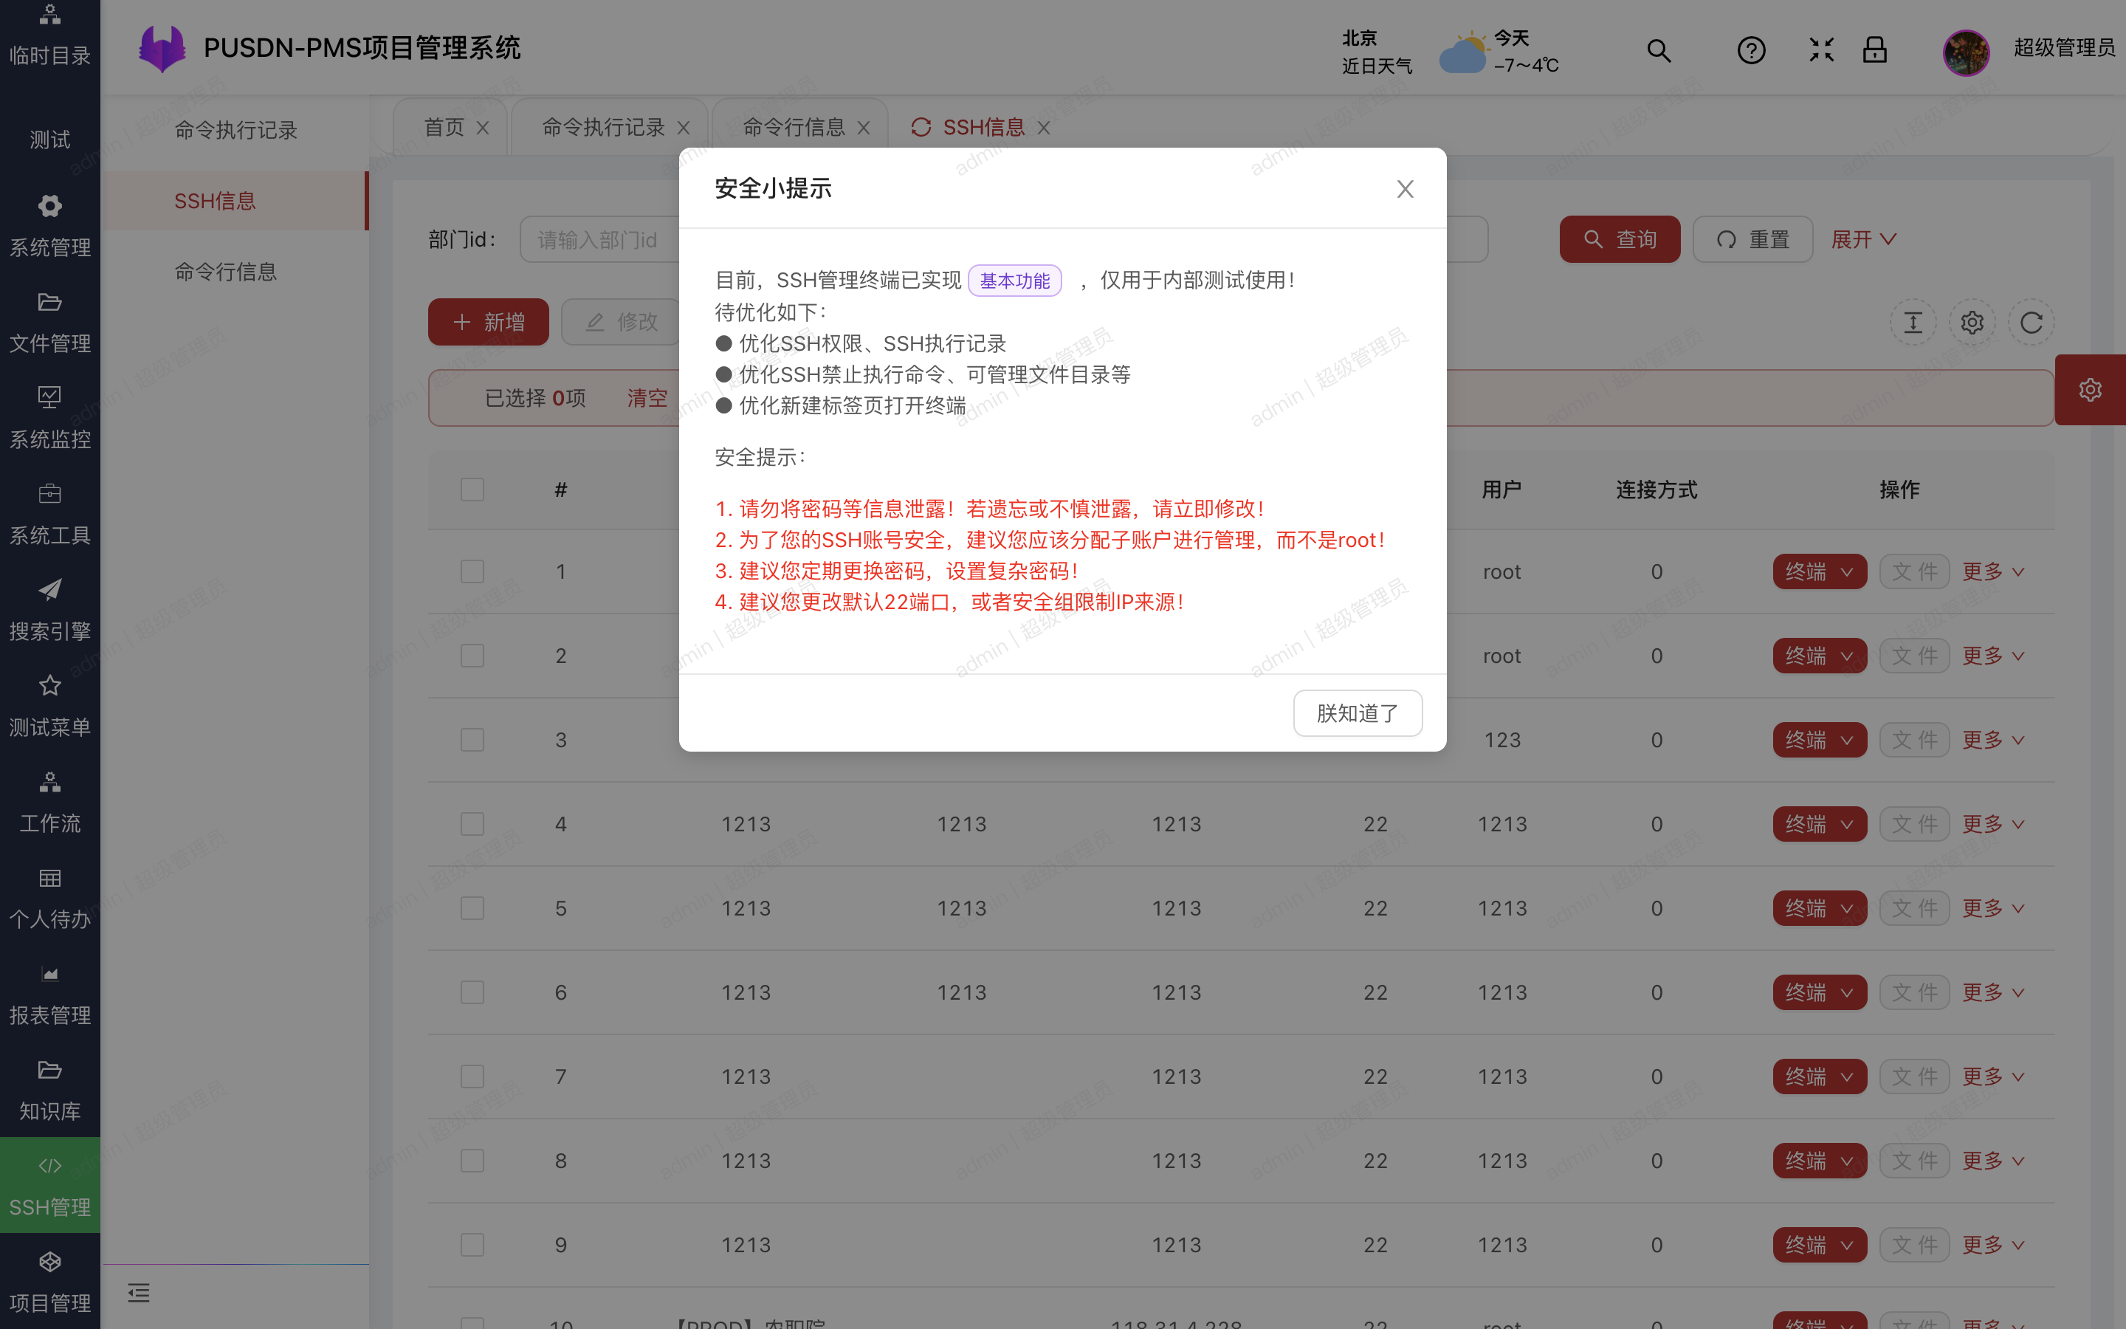
Task: Check the checkbox for row 8
Action: click(472, 1160)
